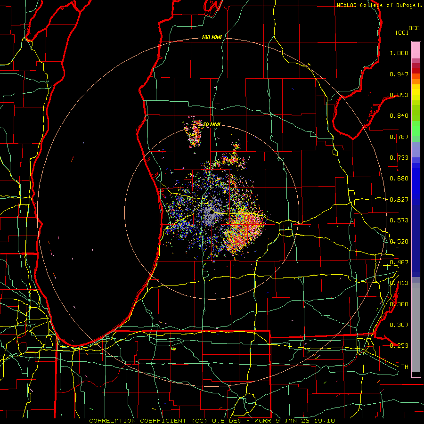The image size is (424, 424).
Task: Click the 0.627 scale value
Action: coord(399,200)
